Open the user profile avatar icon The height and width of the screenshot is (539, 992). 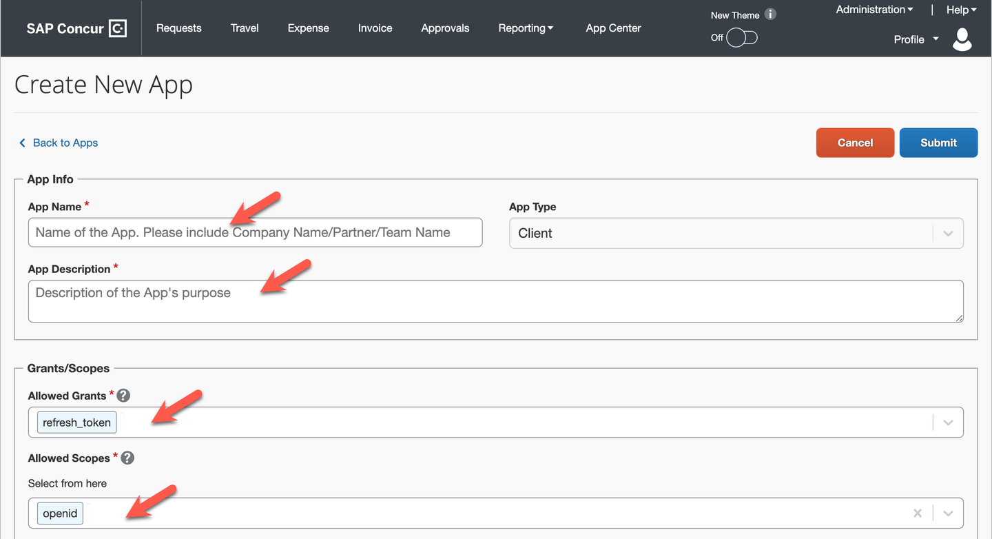(x=962, y=39)
